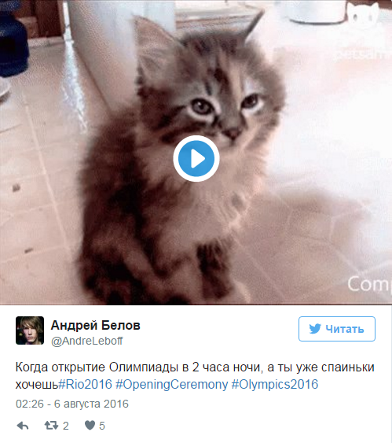Retweet using the retweet arrows icon
This screenshot has height=443, width=392.
51,426
